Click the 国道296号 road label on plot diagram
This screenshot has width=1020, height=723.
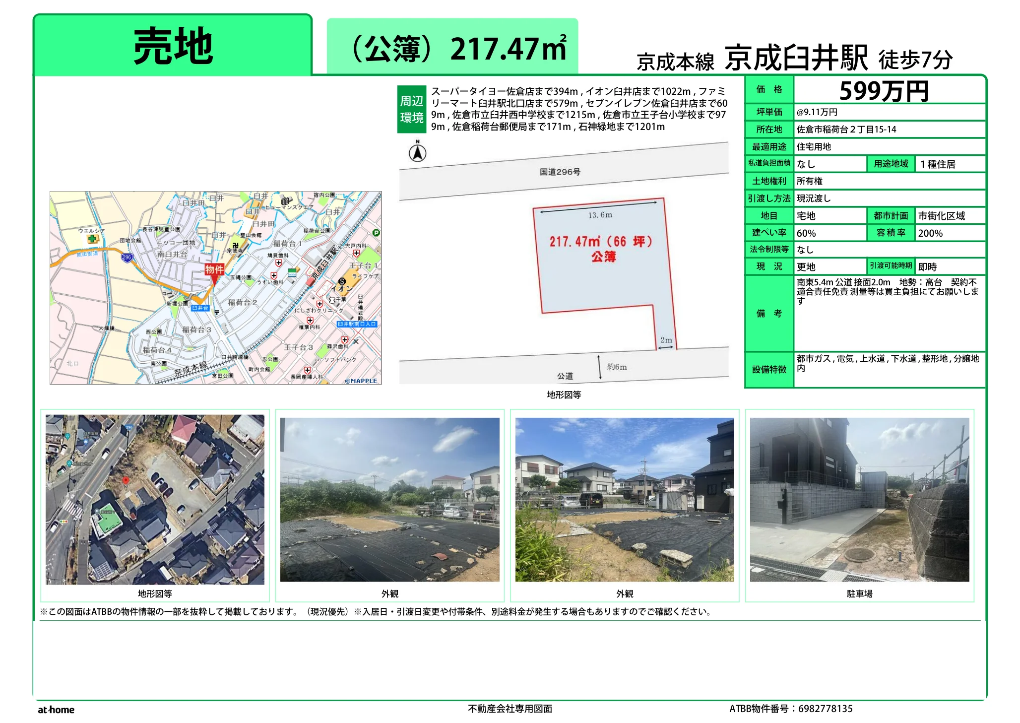(560, 172)
